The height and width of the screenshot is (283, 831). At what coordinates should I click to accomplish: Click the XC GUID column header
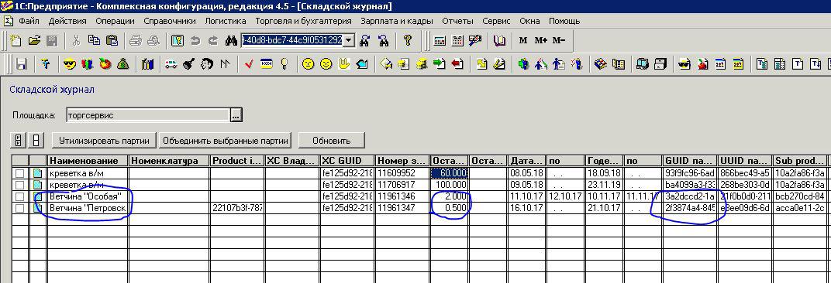click(347, 161)
